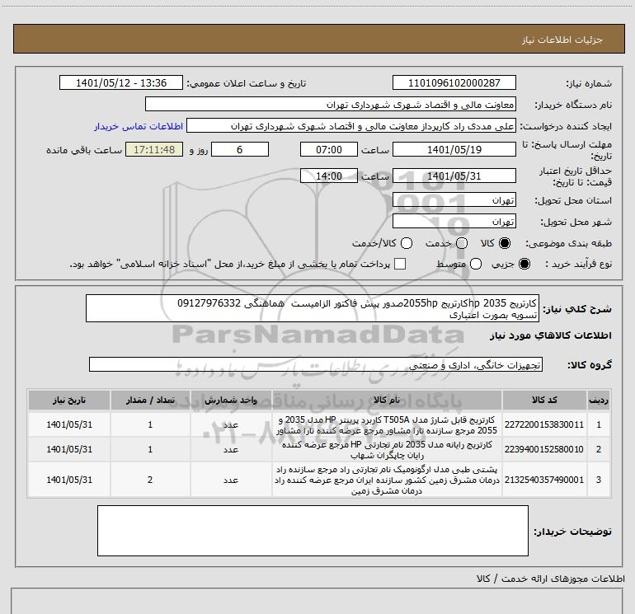Click need date in the row 1

[69, 424]
